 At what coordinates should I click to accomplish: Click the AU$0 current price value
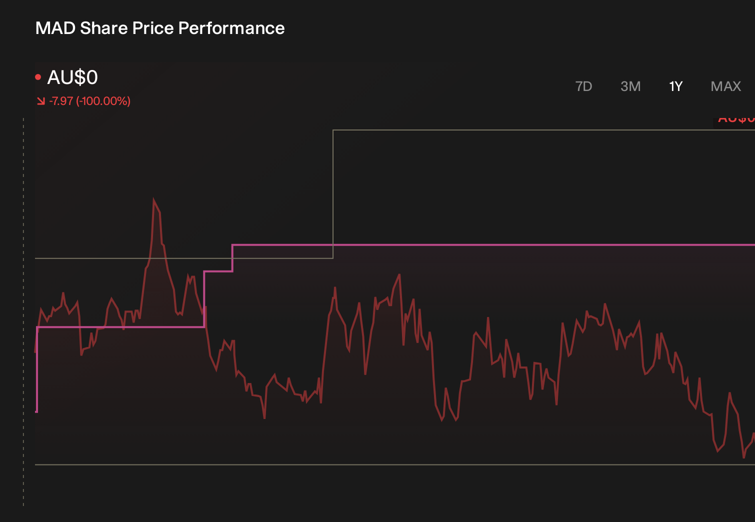point(72,77)
